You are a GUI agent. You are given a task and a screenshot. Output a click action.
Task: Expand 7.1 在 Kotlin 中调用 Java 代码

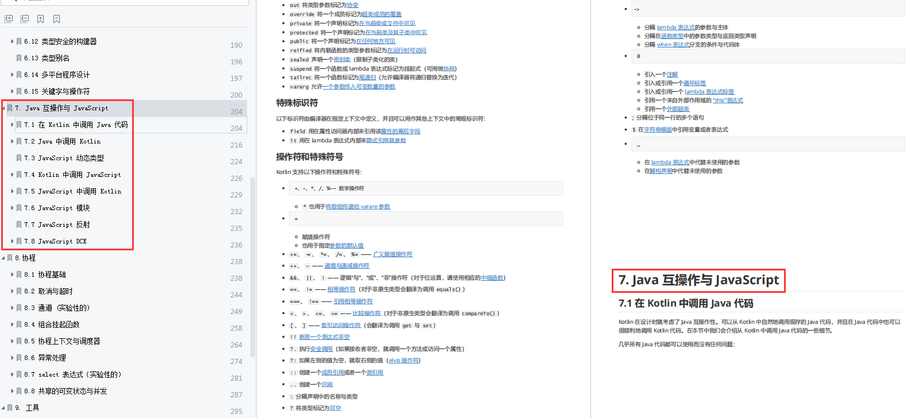click(12, 125)
